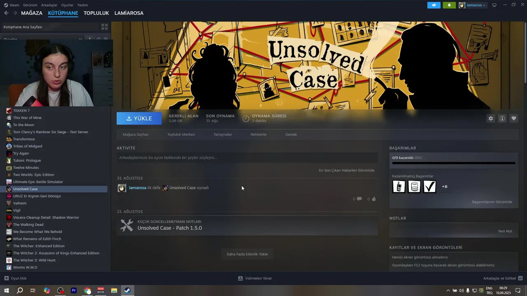
Task: Click the lamiarosa avatar in the activity feed
Action: coord(122,188)
